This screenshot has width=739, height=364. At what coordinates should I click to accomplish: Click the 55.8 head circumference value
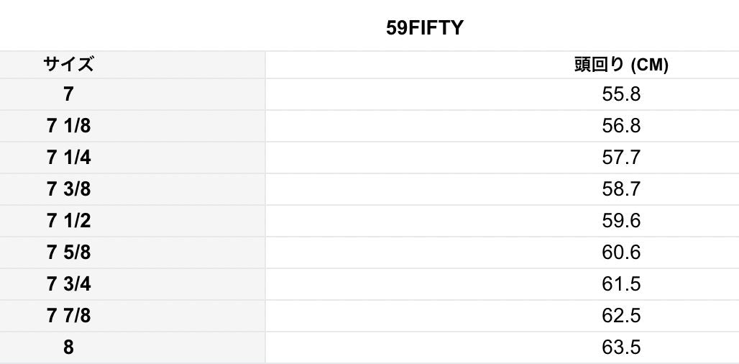(x=621, y=94)
